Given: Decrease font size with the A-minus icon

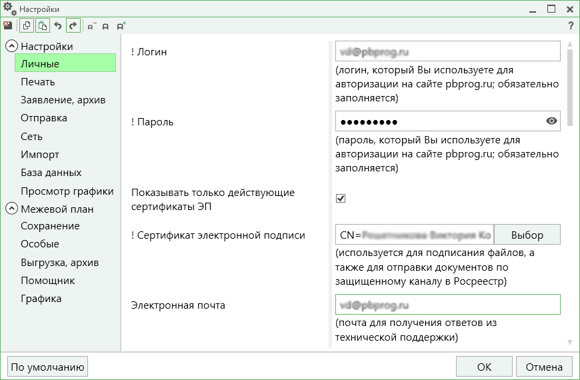Looking at the screenshot, I should click(x=91, y=26).
